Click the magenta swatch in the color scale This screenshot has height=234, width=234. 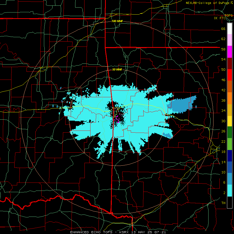230,52
